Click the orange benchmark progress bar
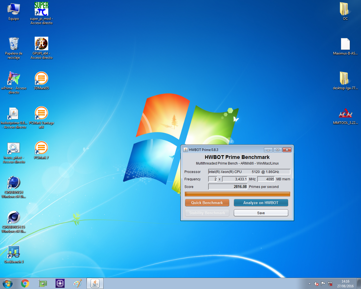The width and height of the screenshot is (361, 289). (237, 194)
